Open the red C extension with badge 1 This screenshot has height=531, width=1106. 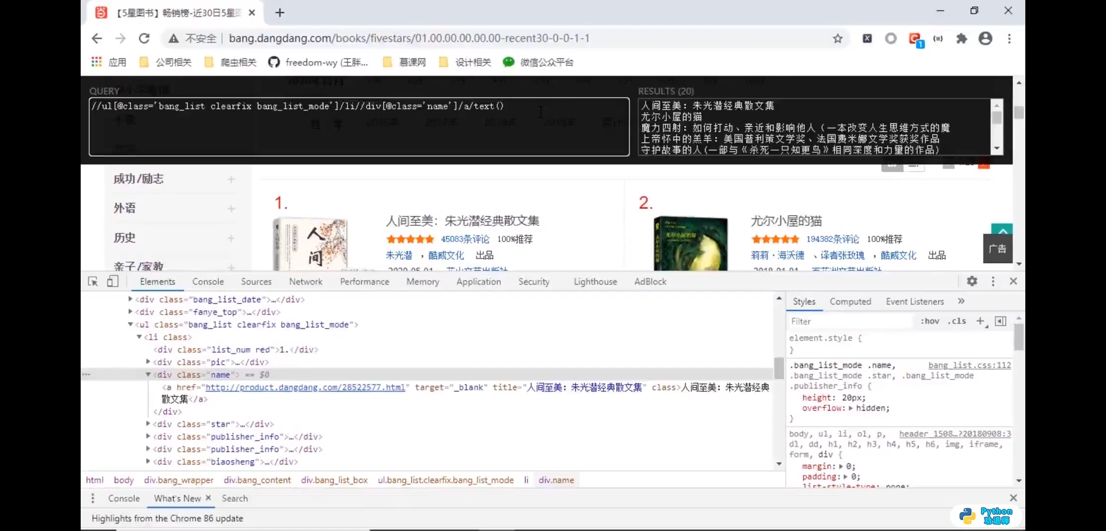[x=915, y=38]
